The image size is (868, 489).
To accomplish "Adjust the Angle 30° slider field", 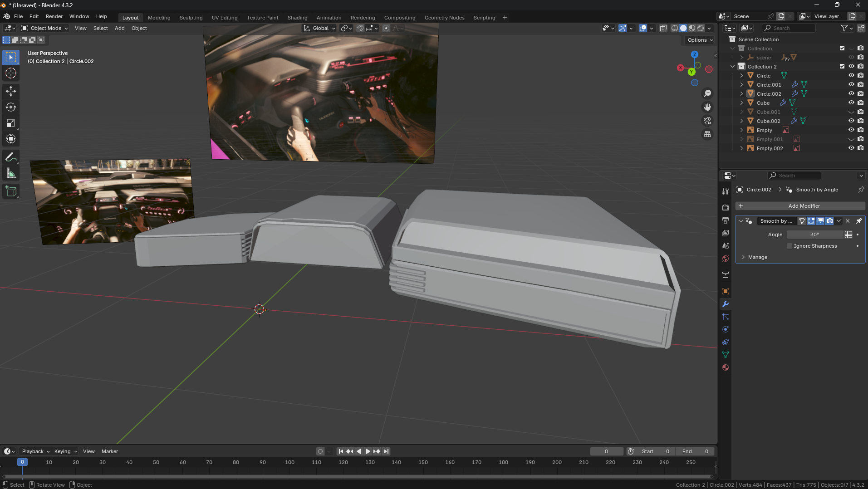I will [x=814, y=235].
